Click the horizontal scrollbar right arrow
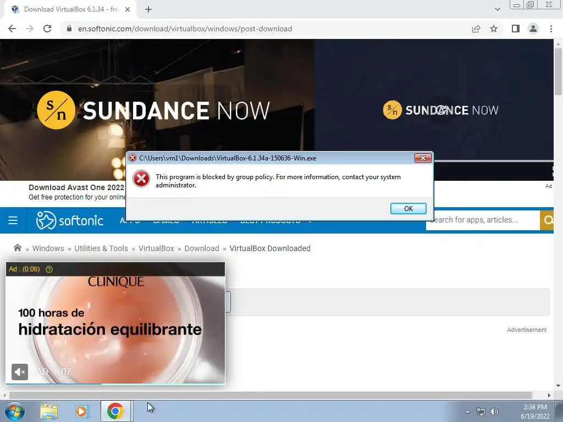Image resolution: width=563 pixels, height=422 pixels. (x=549, y=395)
